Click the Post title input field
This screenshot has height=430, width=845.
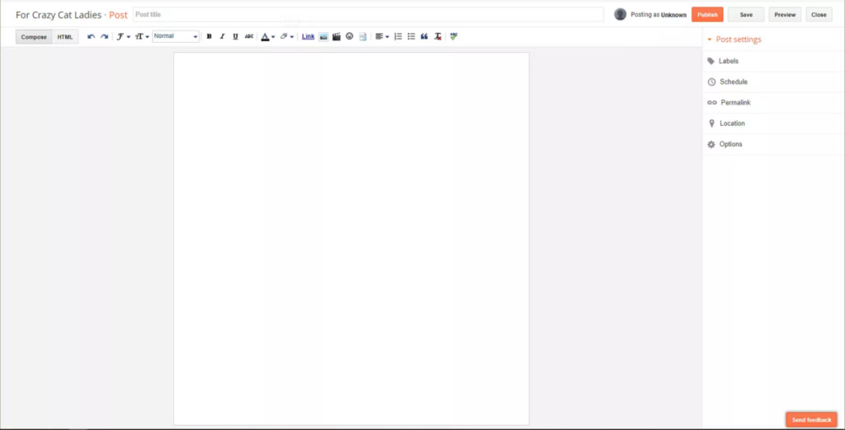pyautogui.click(x=368, y=15)
